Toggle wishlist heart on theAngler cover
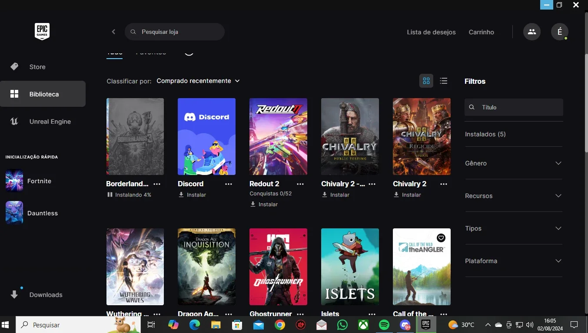This screenshot has height=333, width=588. 441,238
